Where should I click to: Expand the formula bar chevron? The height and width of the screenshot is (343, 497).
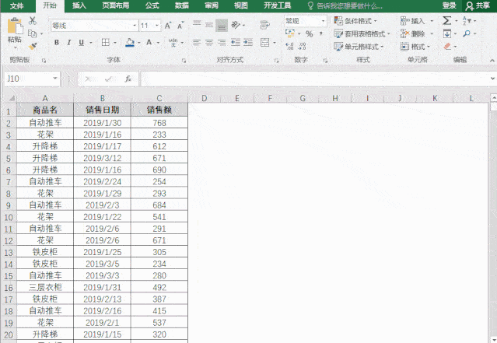pyautogui.click(x=492, y=79)
